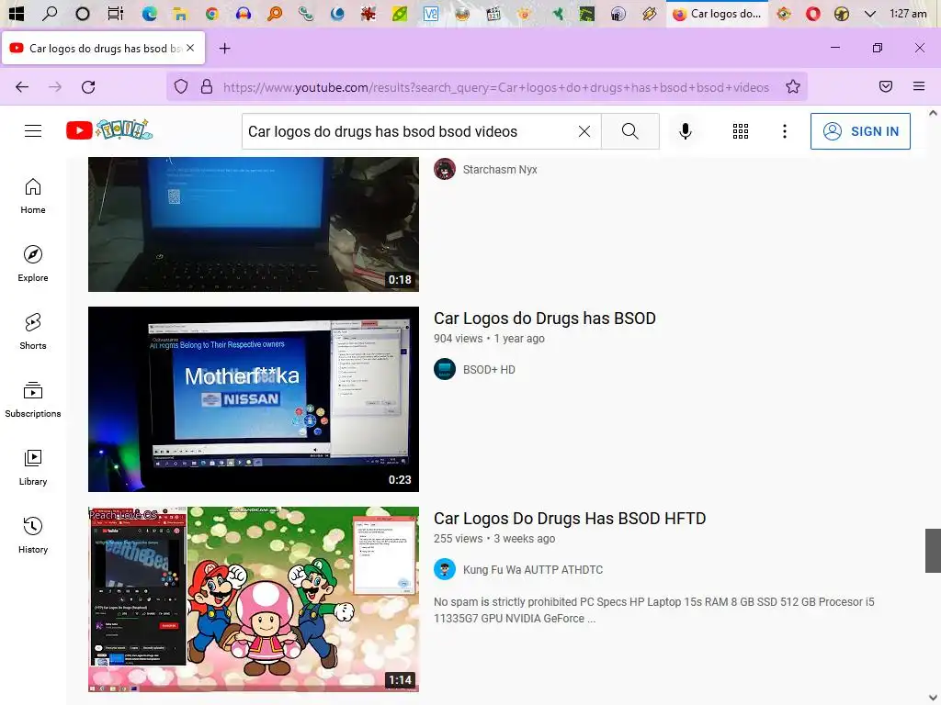Open title Car Logos Do Drugs Has BSOD HFTD

pyautogui.click(x=570, y=519)
